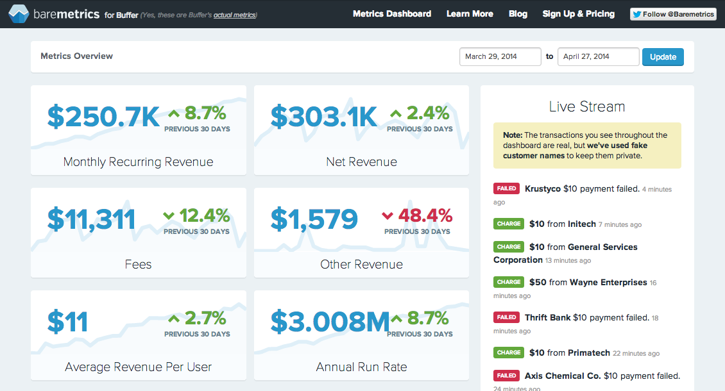Image resolution: width=725 pixels, height=391 pixels.
Task: Click the CHARGE badge for Wayne Enterprises
Action: 509,282
